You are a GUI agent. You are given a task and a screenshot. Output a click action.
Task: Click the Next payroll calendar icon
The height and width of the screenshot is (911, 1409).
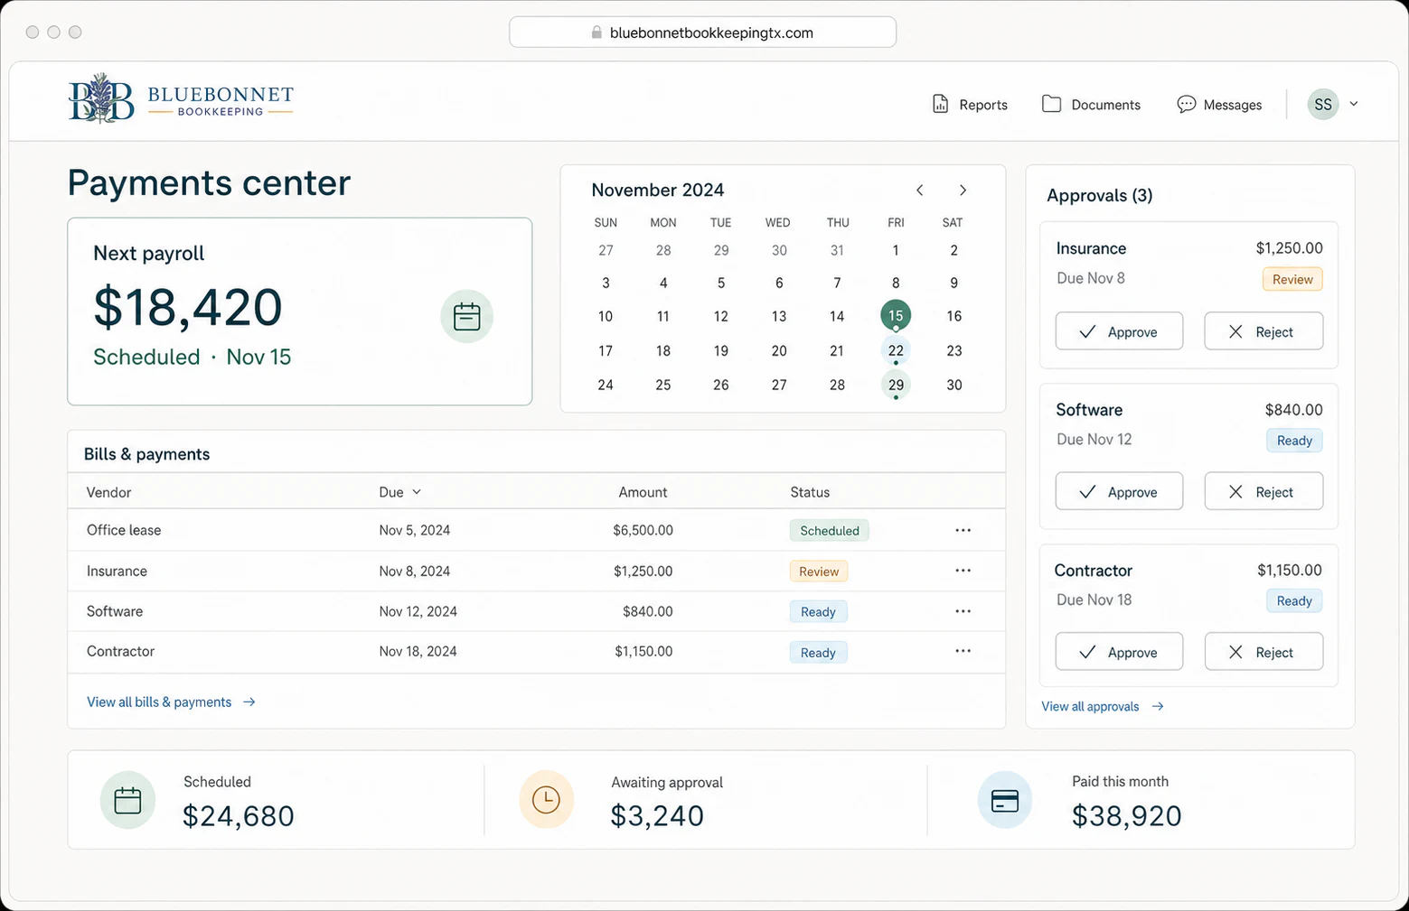click(466, 316)
